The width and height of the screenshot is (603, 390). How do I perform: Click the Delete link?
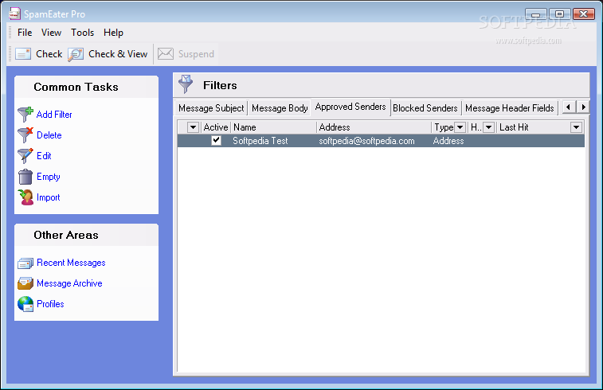(x=49, y=135)
